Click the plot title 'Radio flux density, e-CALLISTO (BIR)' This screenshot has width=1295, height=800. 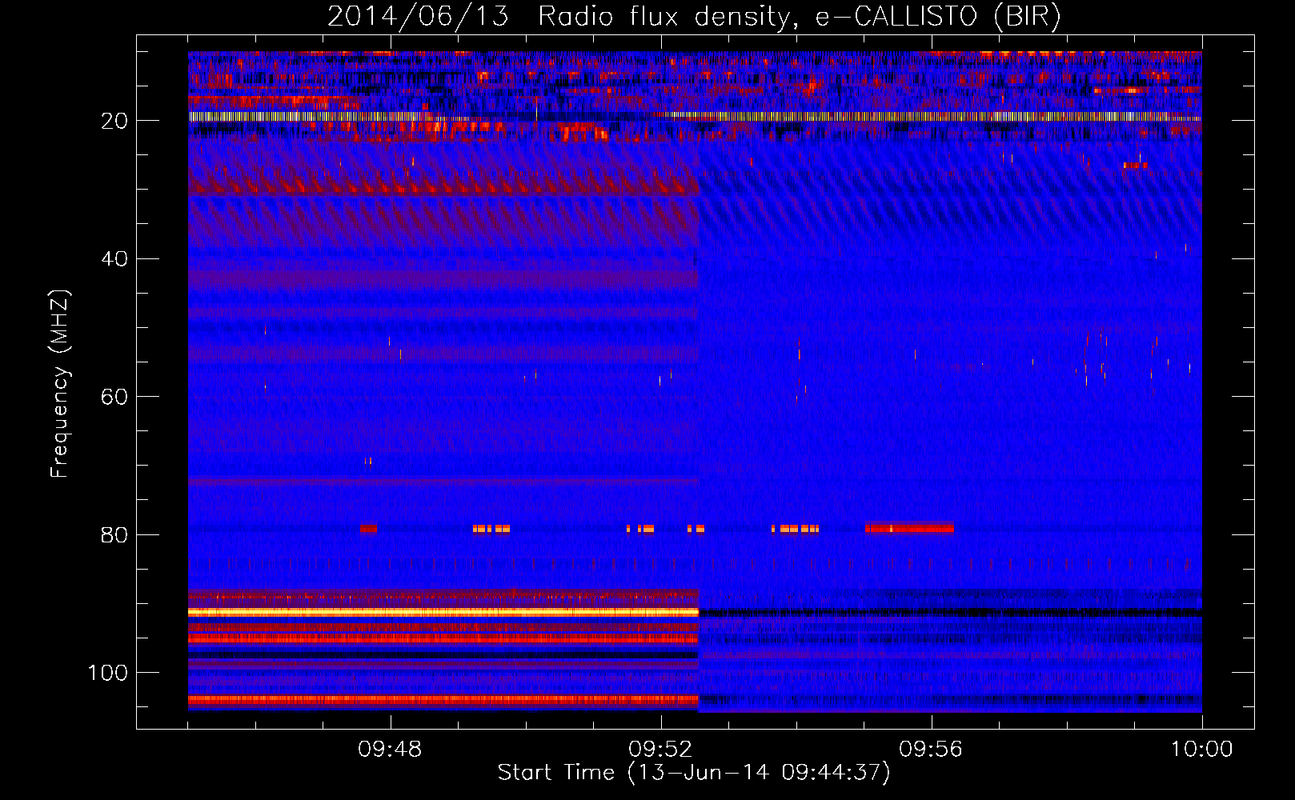(x=799, y=16)
